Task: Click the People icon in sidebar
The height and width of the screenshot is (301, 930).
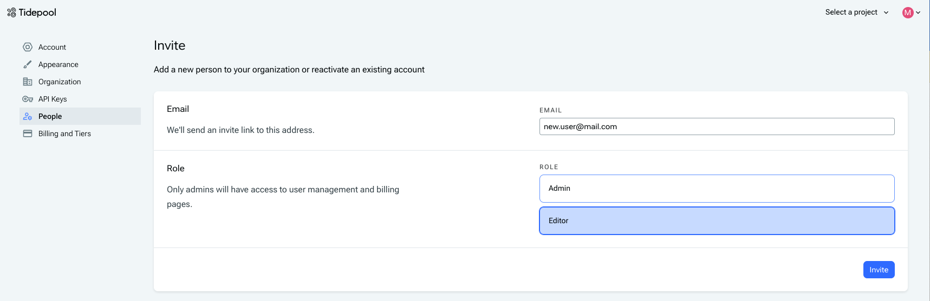Action: point(28,116)
